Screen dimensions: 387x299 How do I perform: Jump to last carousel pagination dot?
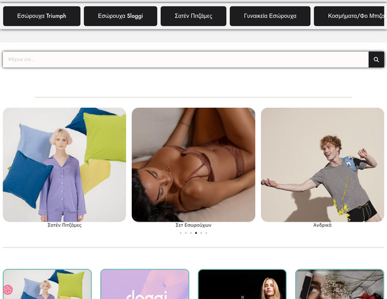click(x=206, y=233)
